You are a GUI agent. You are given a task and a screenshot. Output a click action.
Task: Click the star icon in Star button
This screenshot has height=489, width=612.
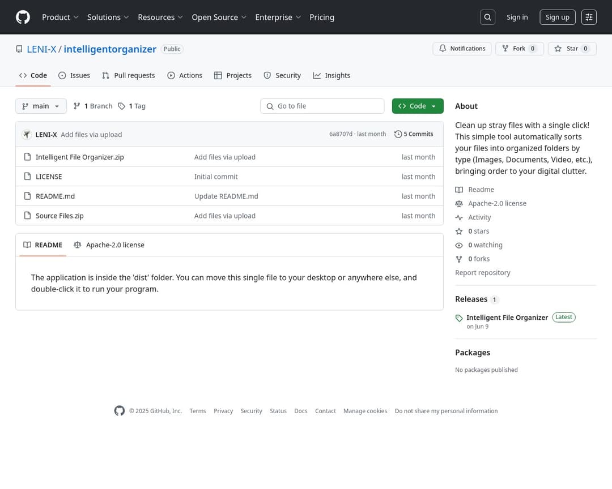[558, 48]
